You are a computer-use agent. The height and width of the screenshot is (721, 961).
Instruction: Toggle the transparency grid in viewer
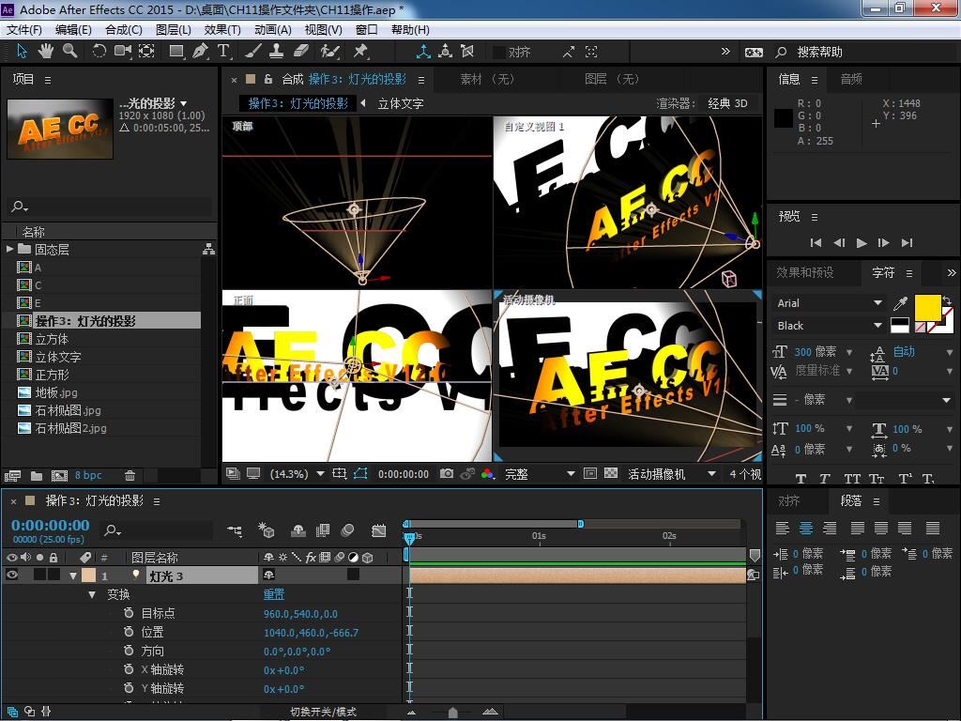tap(610, 474)
